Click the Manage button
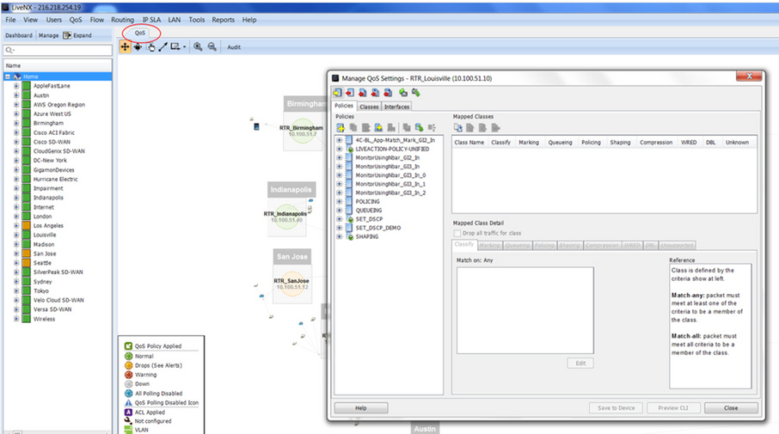The height and width of the screenshot is (434, 779). pyautogui.click(x=48, y=35)
